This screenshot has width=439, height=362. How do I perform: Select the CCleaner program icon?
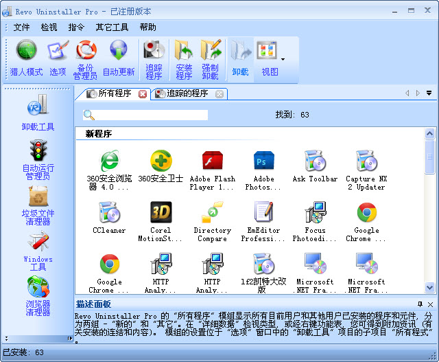[109, 218]
